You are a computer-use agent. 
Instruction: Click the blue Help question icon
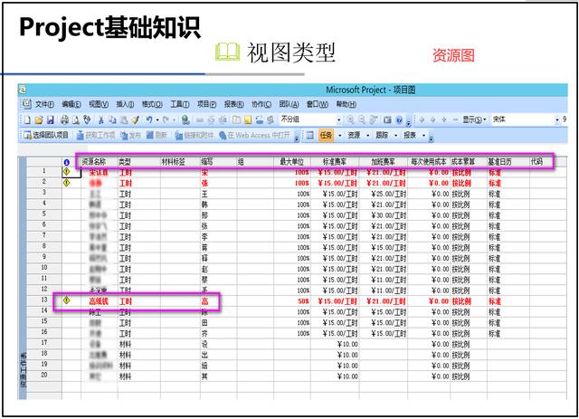point(399,119)
